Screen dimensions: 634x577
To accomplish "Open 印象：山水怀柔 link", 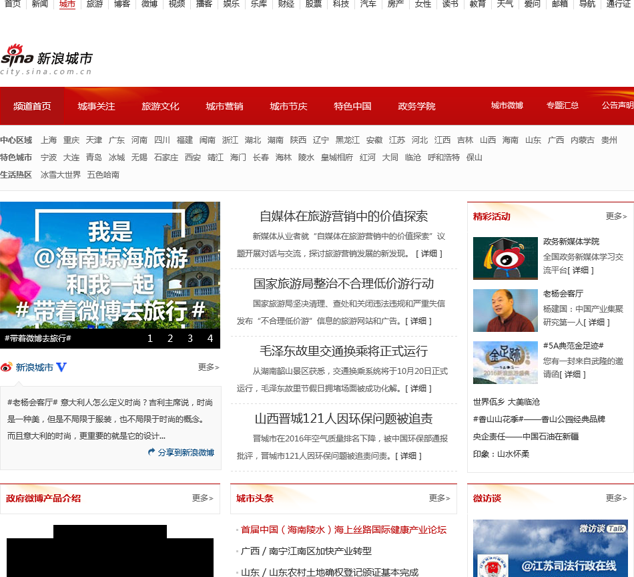I will point(501,454).
